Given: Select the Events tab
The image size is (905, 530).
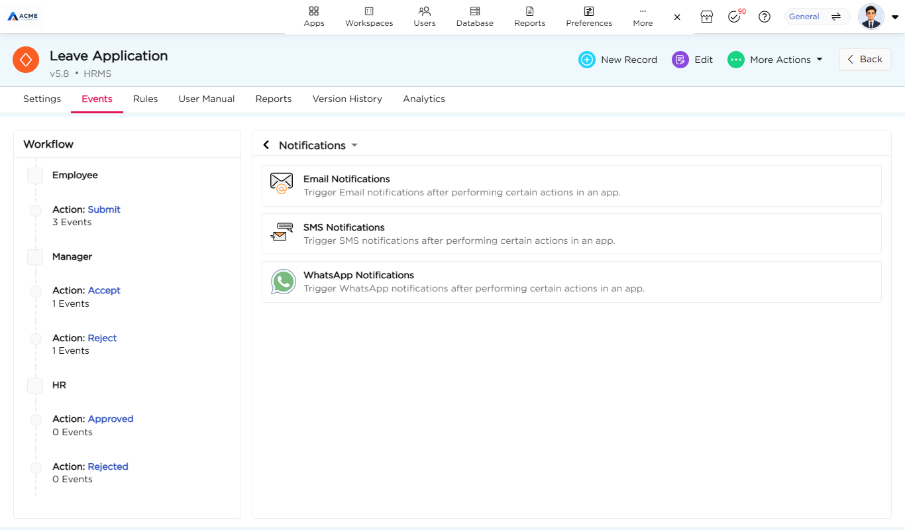Looking at the screenshot, I should click(x=97, y=99).
